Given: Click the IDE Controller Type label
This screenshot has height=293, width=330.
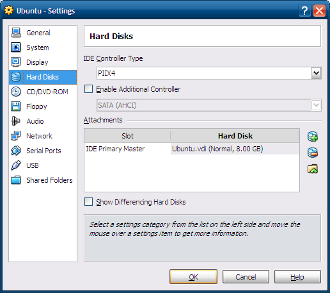Looking at the screenshot, I should [x=113, y=58].
